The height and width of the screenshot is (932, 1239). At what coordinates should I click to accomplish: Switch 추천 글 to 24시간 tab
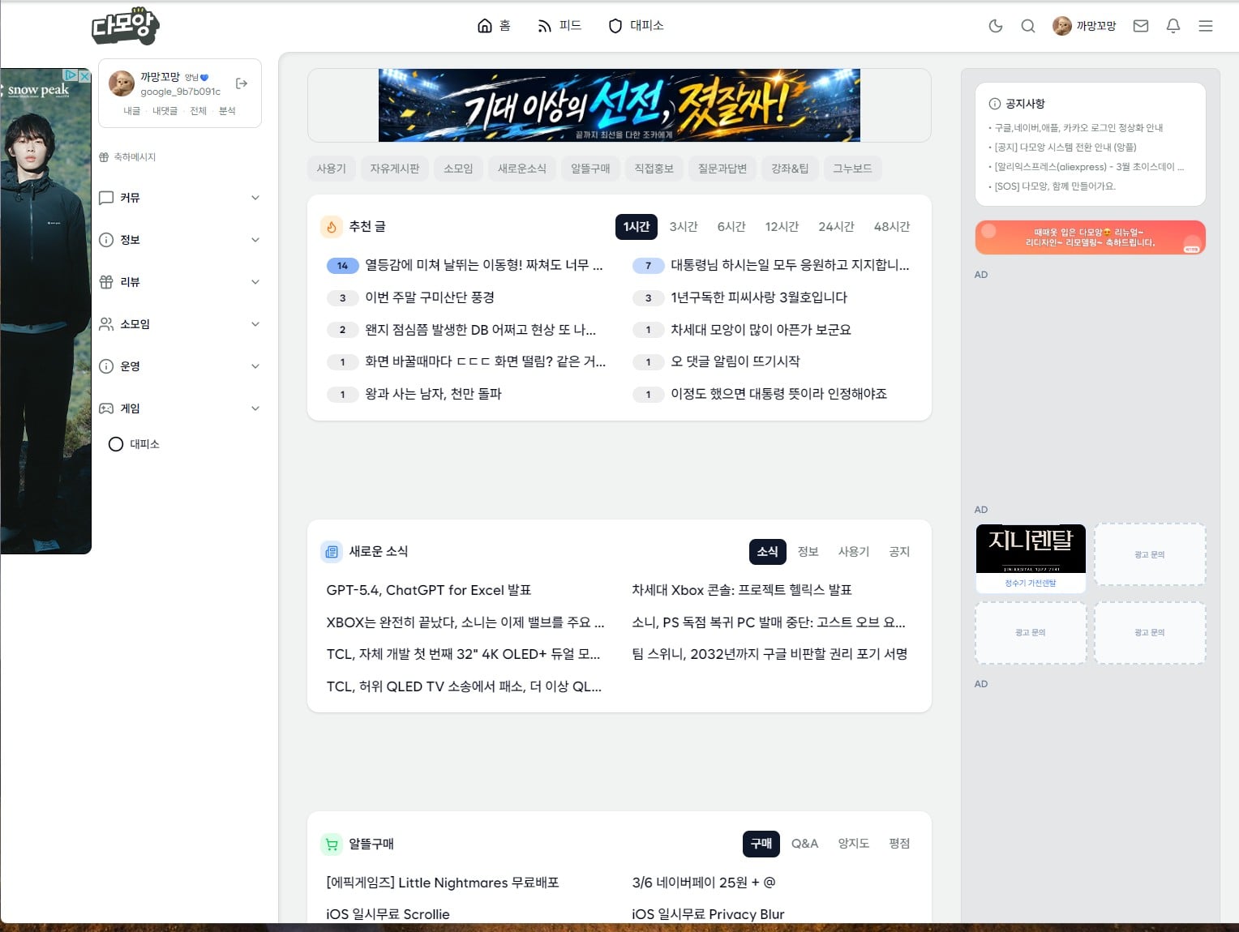pos(836,227)
